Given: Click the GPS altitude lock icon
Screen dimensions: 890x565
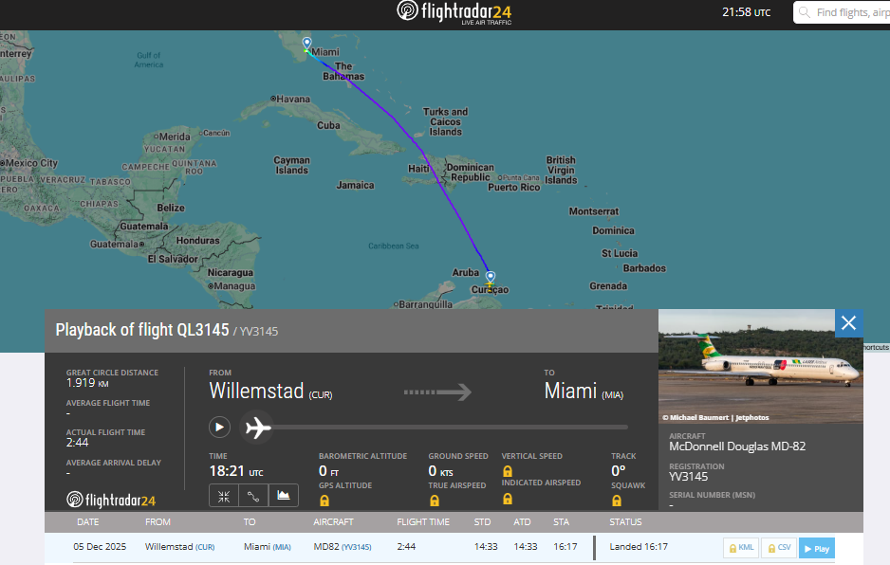Looking at the screenshot, I should click(x=324, y=500).
